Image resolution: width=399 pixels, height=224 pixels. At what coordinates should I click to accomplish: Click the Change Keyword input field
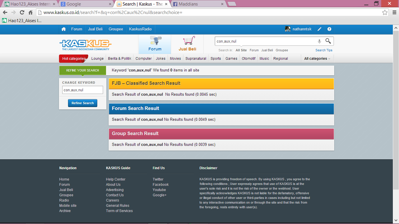(83, 90)
